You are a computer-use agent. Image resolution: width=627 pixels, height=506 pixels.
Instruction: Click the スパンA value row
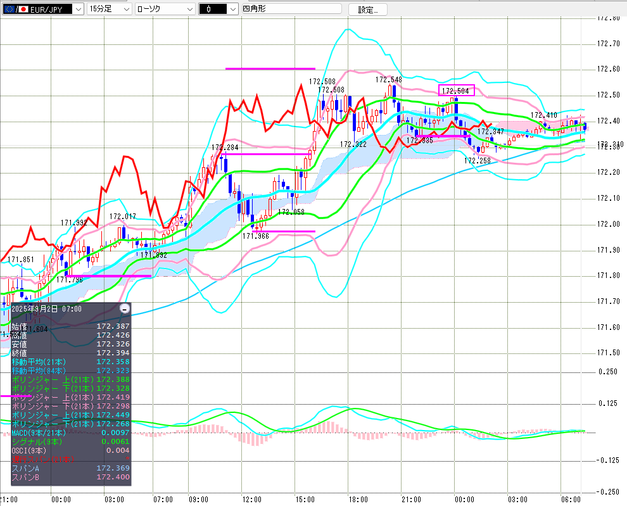(70, 468)
